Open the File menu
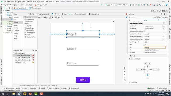This screenshot has width=171, height=96. [x=5, y=2]
